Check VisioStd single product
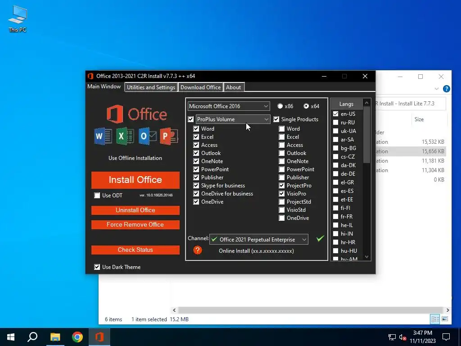This screenshot has height=346, width=461. 282,210
